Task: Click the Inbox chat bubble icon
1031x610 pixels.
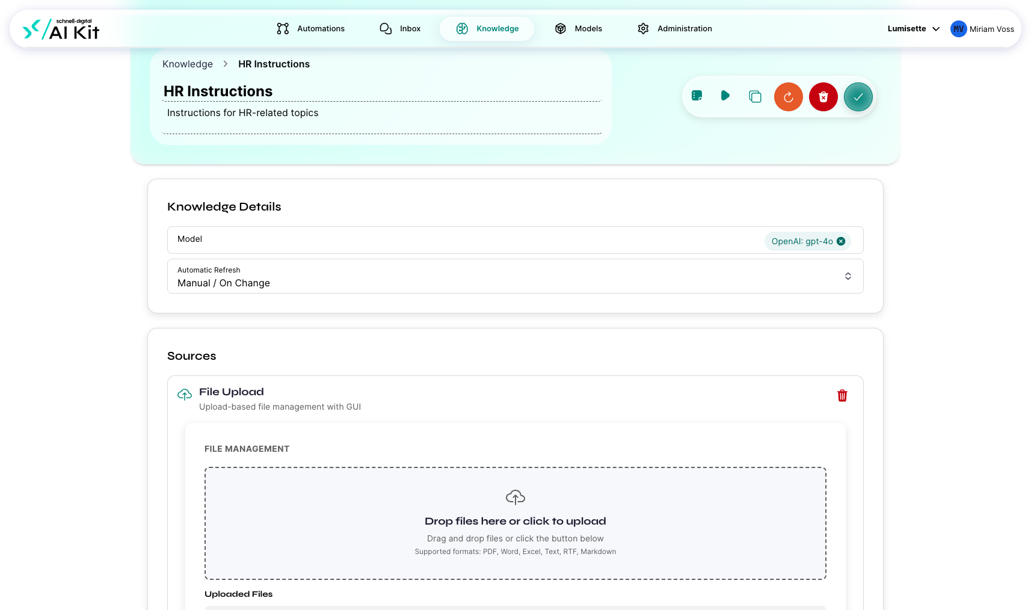Action: point(386,28)
